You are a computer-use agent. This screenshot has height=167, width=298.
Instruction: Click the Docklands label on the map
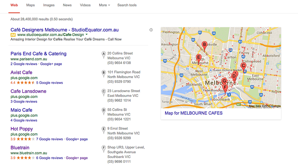point(194,85)
